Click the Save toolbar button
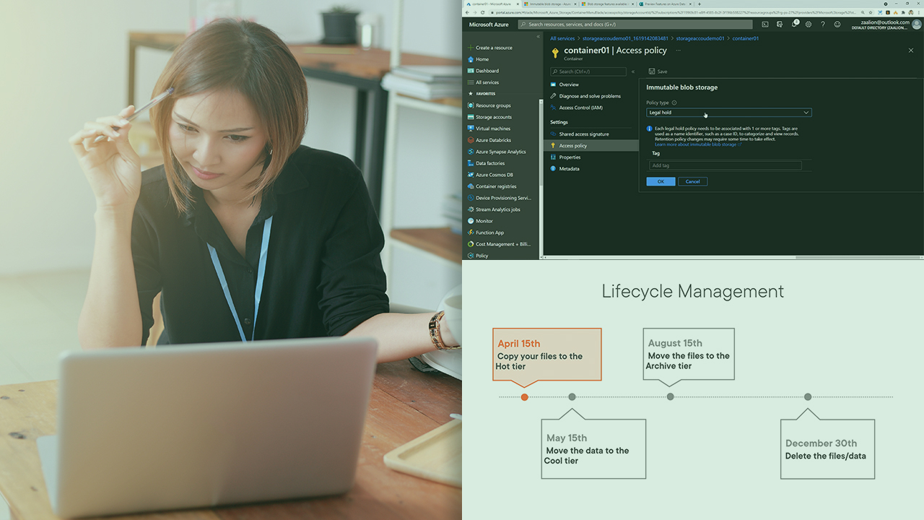Screen dimensions: 924x520 [x=658, y=71]
